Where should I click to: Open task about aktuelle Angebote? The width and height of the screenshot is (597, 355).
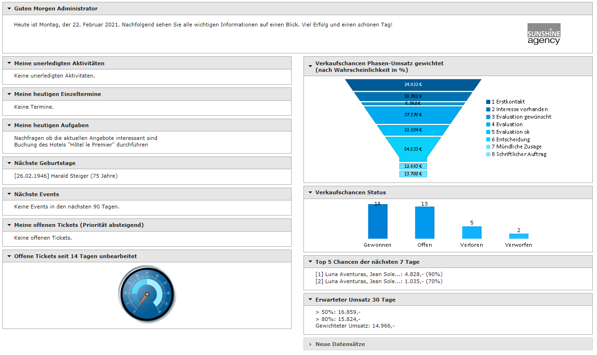(86, 138)
